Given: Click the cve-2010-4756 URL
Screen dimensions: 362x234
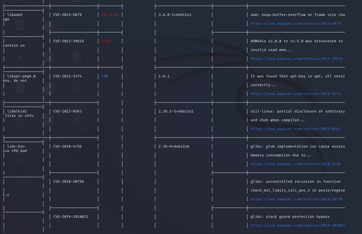Looking at the screenshot, I should 295,164.
